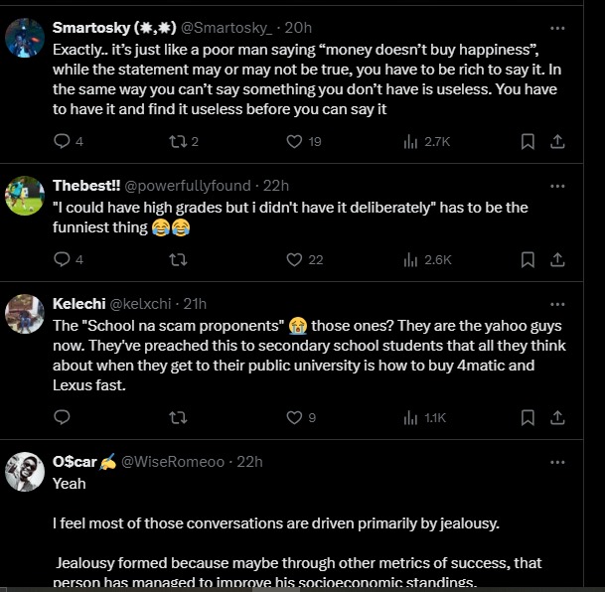Like Thebest!! tweet with 22 likes

(x=294, y=260)
